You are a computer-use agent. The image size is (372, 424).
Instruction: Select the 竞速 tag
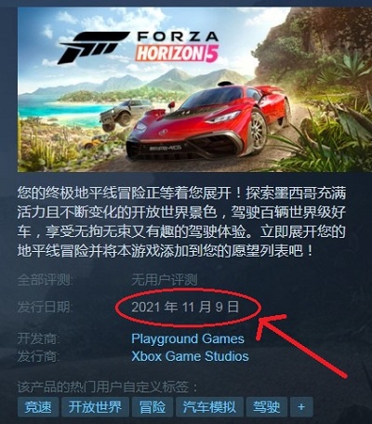[38, 407]
